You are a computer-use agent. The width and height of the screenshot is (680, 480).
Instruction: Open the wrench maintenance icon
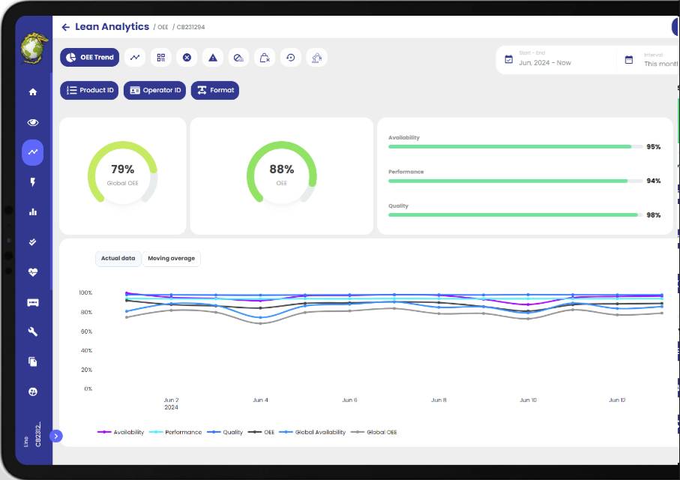tap(33, 331)
